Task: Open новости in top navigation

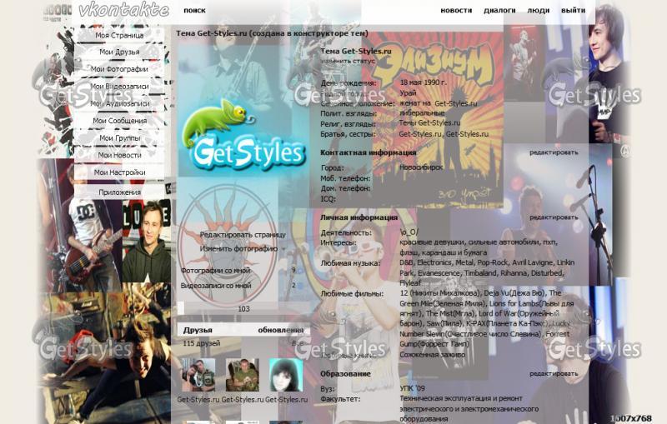Action: coord(456,11)
